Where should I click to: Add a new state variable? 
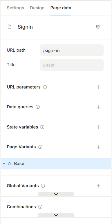click(x=99, y=127)
